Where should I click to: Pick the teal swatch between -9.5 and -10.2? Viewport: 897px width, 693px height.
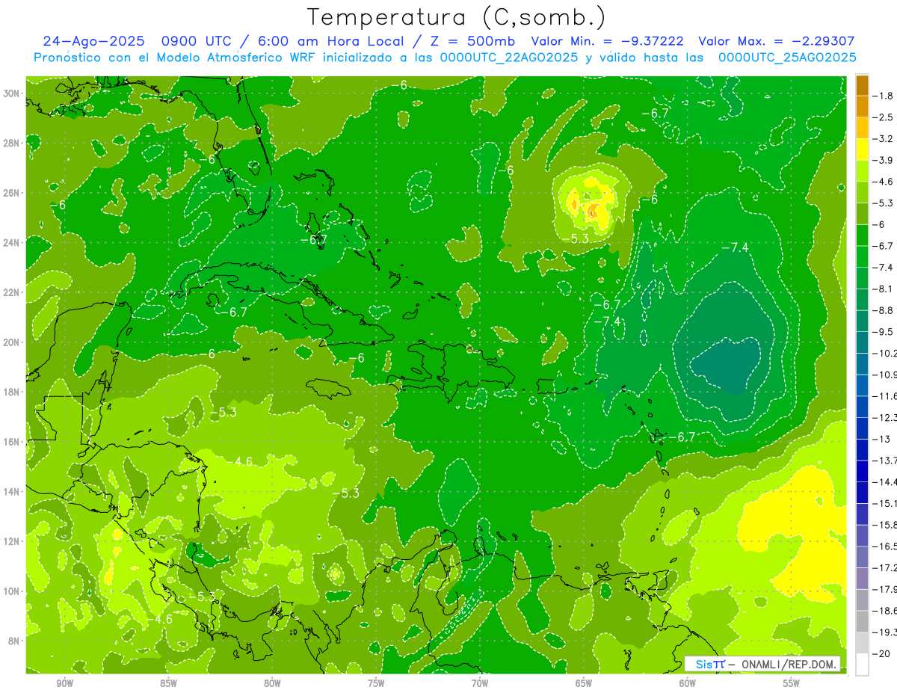point(862,342)
